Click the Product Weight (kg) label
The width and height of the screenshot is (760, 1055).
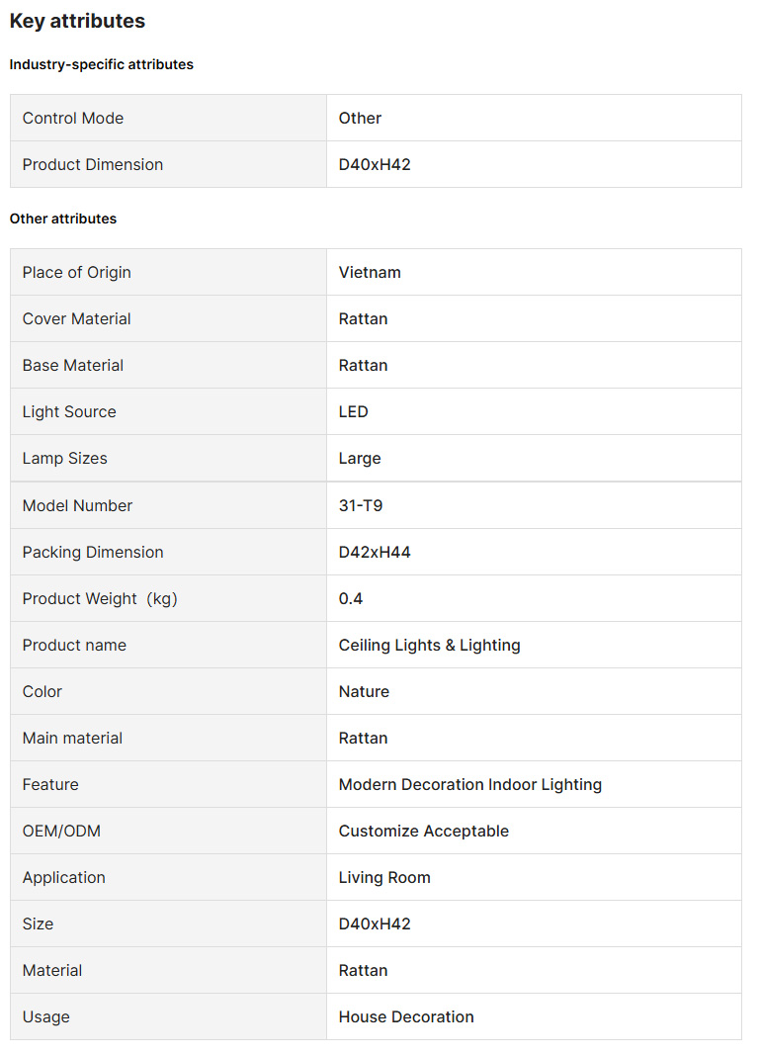(100, 598)
